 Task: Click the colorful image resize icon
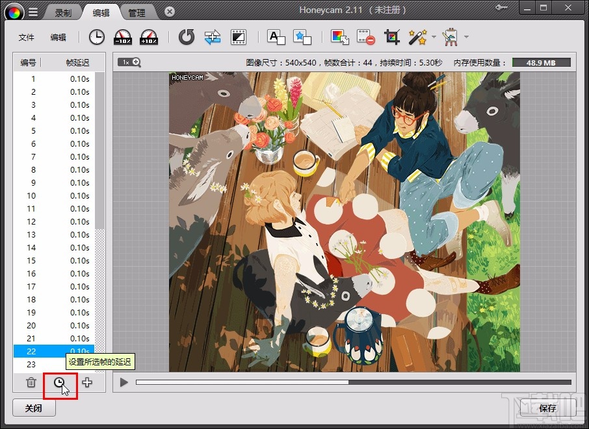tap(340, 37)
